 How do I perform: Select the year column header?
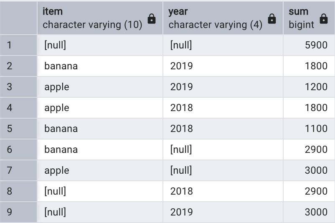[223, 18]
